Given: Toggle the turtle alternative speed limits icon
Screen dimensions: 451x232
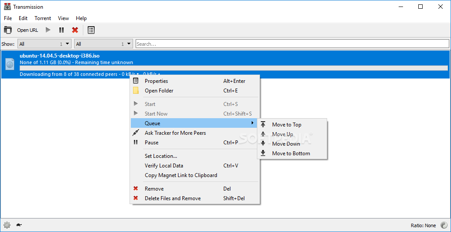Looking at the screenshot, I should pos(19,225).
